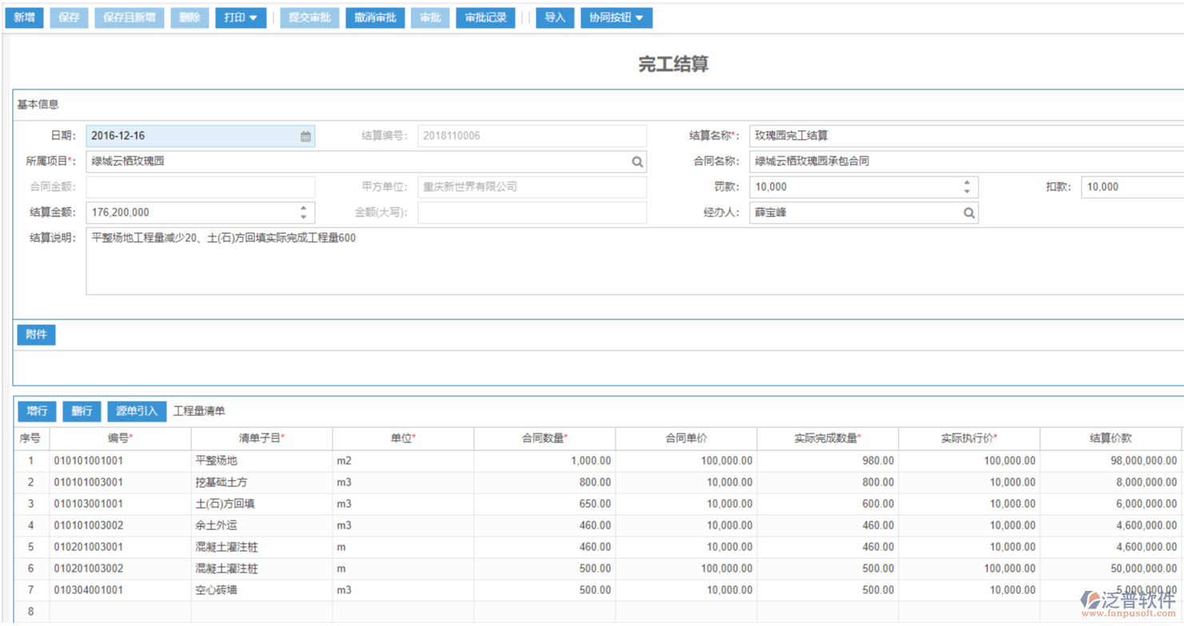Expand the 协同按钮 dropdown
The image size is (1184, 626).
pyautogui.click(x=616, y=18)
